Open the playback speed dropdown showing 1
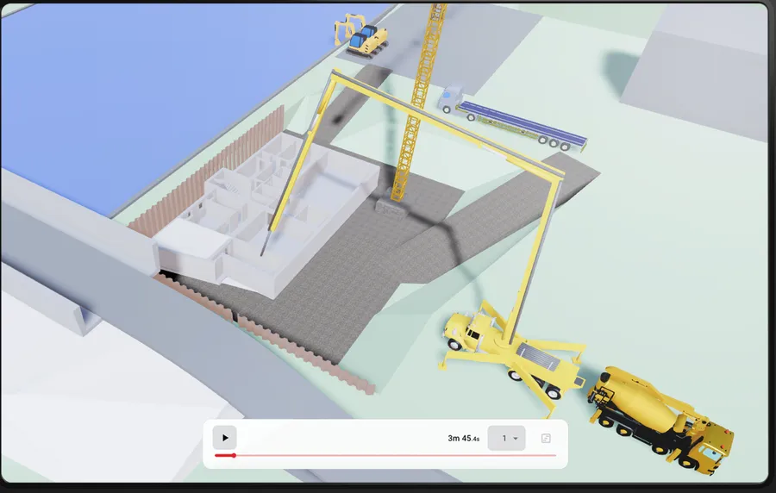776x493 pixels. [x=506, y=438]
